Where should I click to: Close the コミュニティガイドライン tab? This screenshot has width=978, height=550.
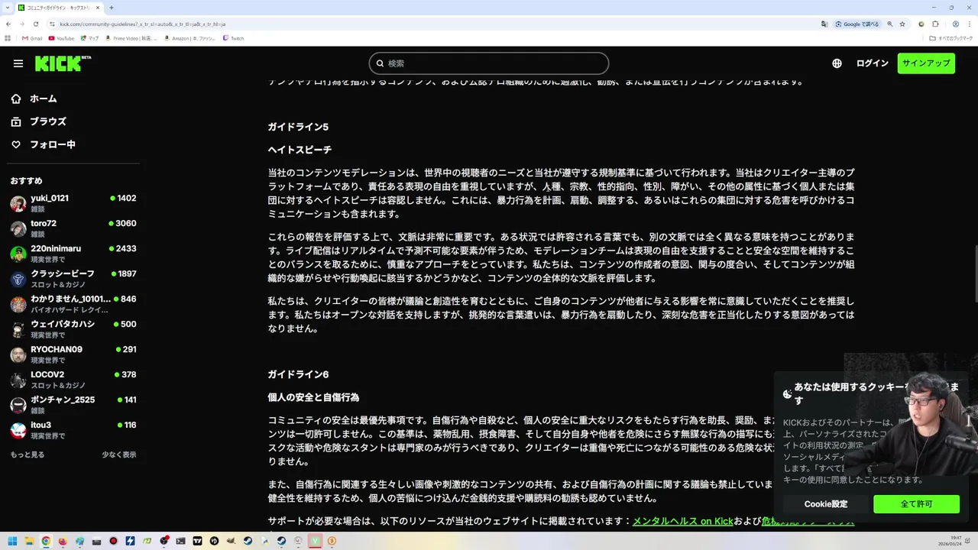point(98,8)
